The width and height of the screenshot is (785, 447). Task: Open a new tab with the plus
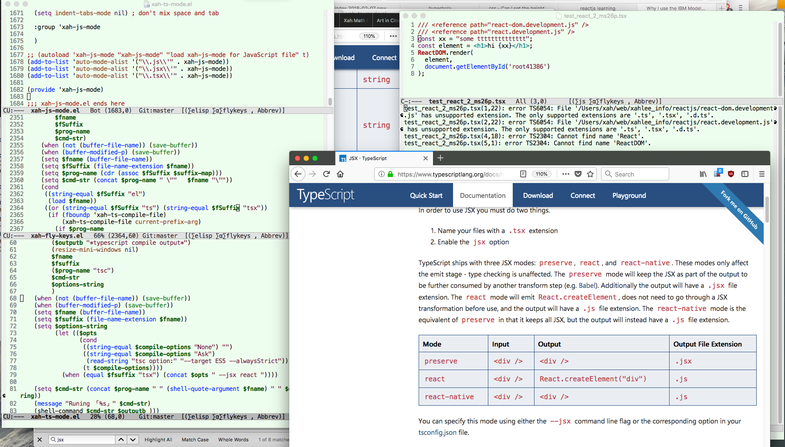coord(440,158)
